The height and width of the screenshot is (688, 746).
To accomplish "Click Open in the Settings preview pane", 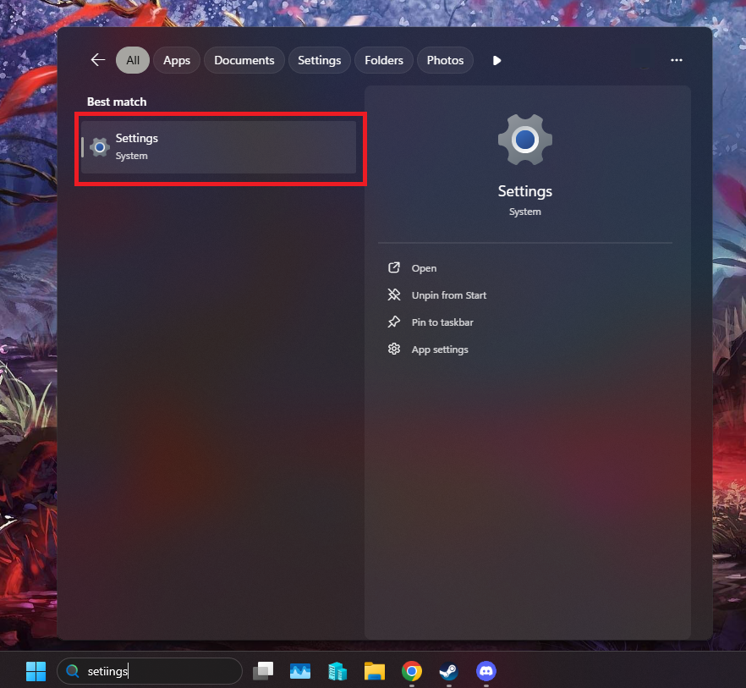I will coord(424,268).
